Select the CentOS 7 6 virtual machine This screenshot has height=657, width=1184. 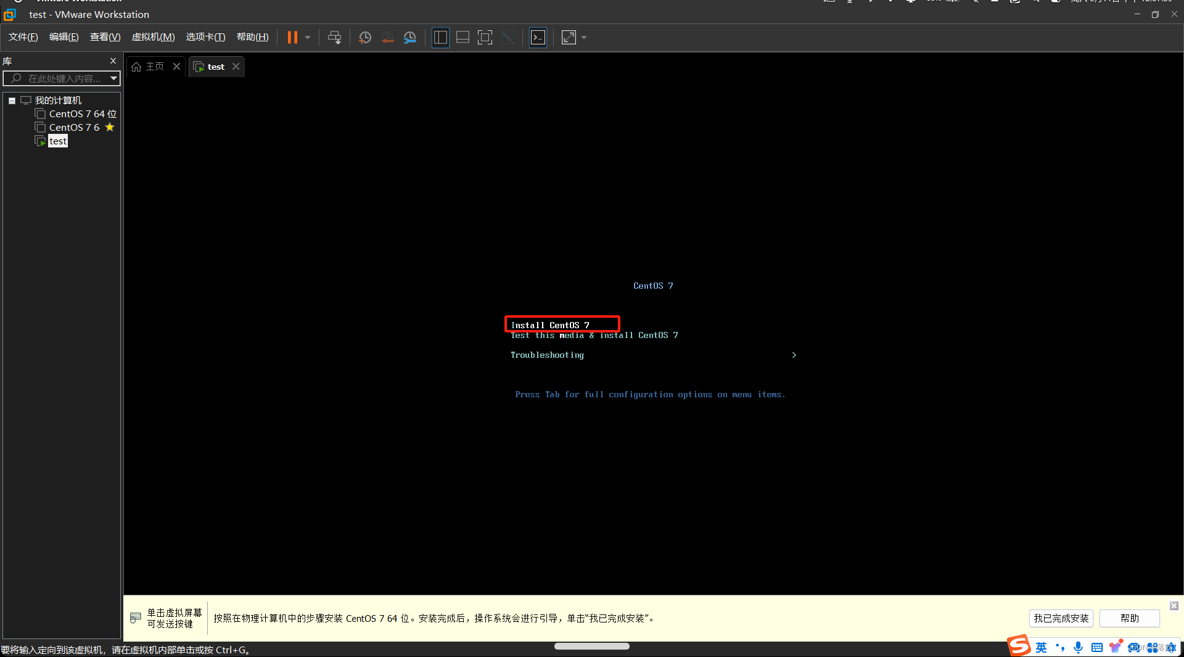(x=74, y=128)
